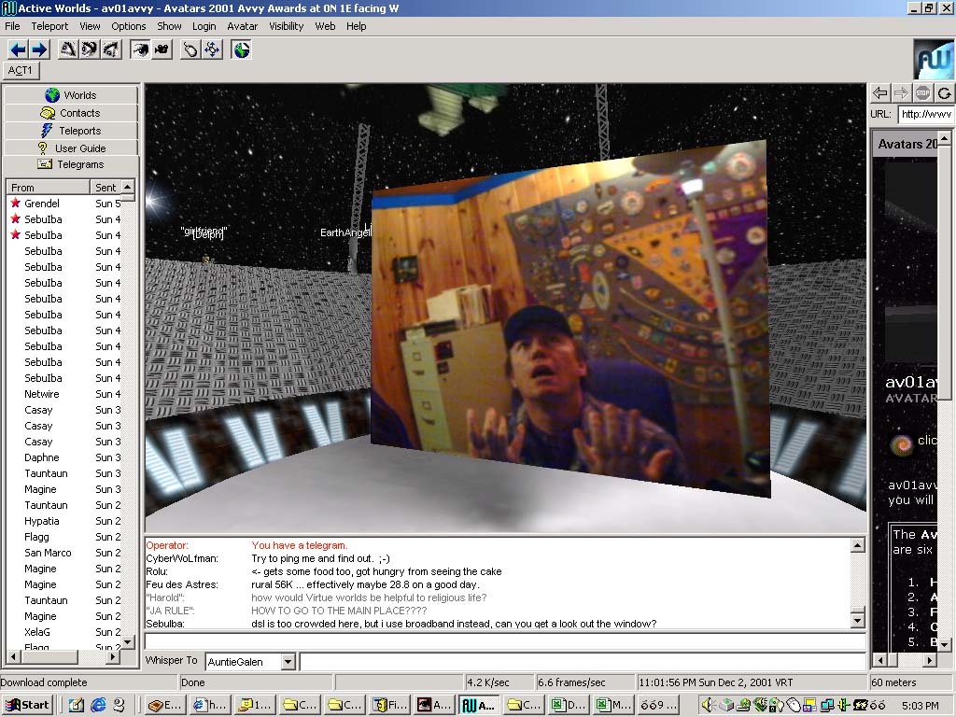
Task: Open the Teleport menu
Action: click(x=49, y=26)
